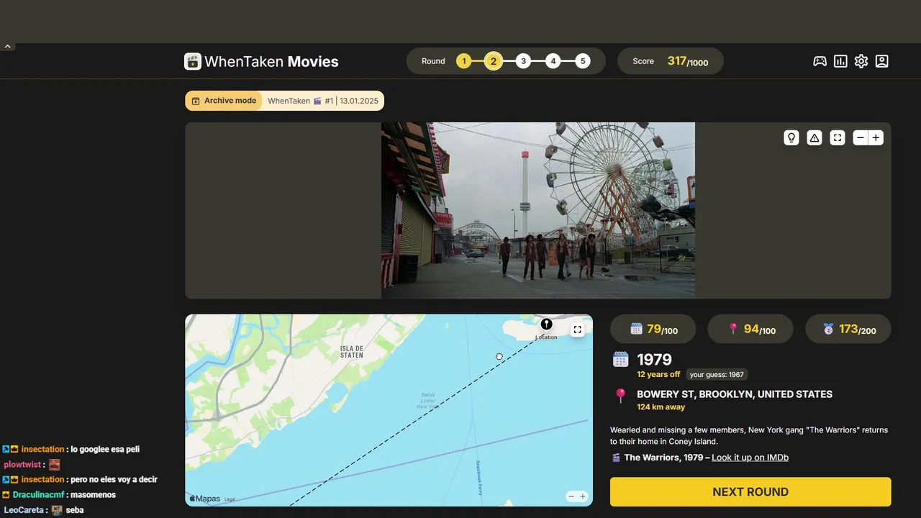
Task: Click the black location pin marker on map
Action: tap(546, 324)
